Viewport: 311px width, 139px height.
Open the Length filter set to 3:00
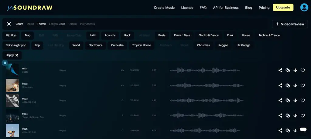[57, 24]
